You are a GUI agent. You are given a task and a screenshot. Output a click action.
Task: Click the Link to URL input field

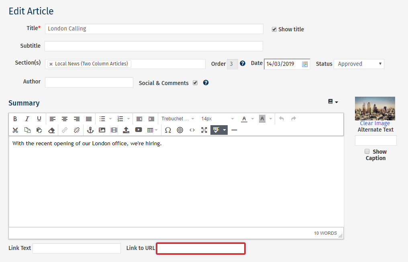coord(201,248)
